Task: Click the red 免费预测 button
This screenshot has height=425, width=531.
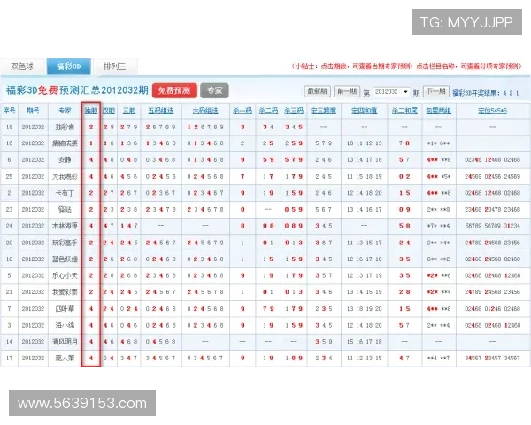Action: [174, 90]
